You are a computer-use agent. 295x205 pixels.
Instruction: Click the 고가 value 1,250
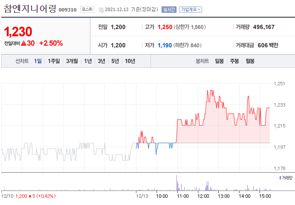(x=165, y=27)
